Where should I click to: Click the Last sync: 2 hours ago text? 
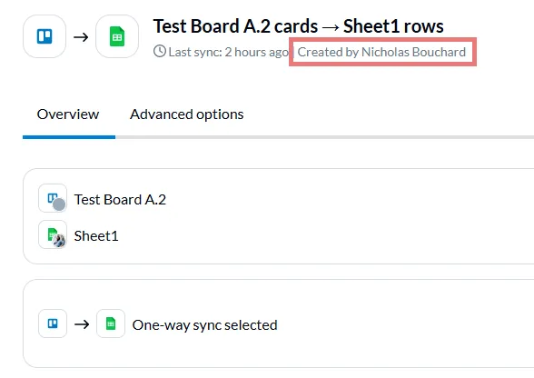click(x=229, y=52)
